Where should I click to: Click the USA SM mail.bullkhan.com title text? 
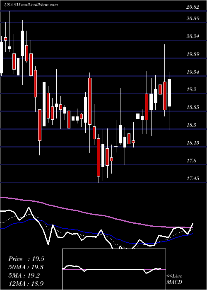tap(31, 5)
